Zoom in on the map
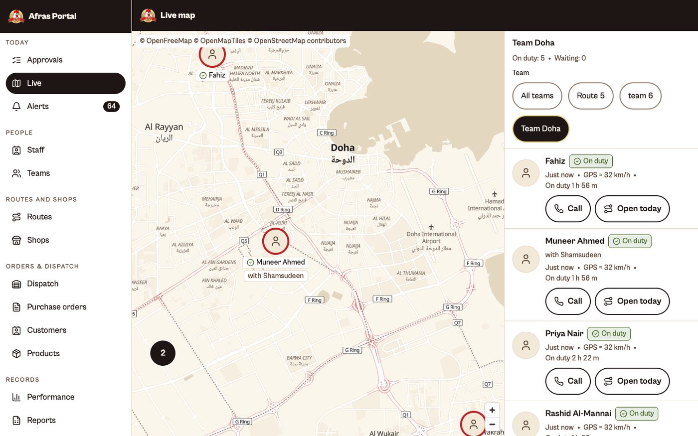The width and height of the screenshot is (698, 436). (492, 410)
